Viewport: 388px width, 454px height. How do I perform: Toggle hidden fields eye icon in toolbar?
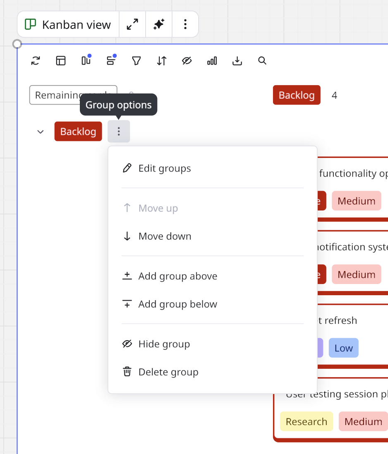187,61
